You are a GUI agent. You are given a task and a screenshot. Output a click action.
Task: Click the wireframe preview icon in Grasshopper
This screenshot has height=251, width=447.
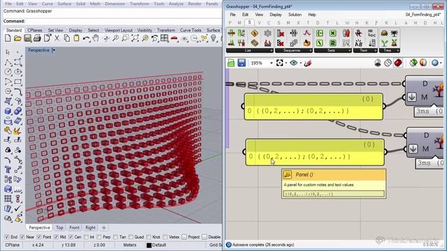388,63
